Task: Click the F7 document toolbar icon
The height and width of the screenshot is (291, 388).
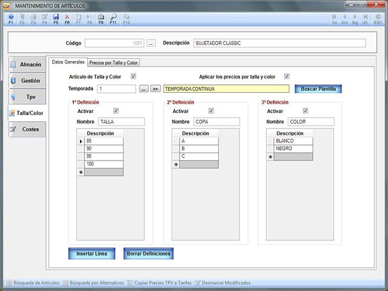Action: pyautogui.click(x=78, y=19)
